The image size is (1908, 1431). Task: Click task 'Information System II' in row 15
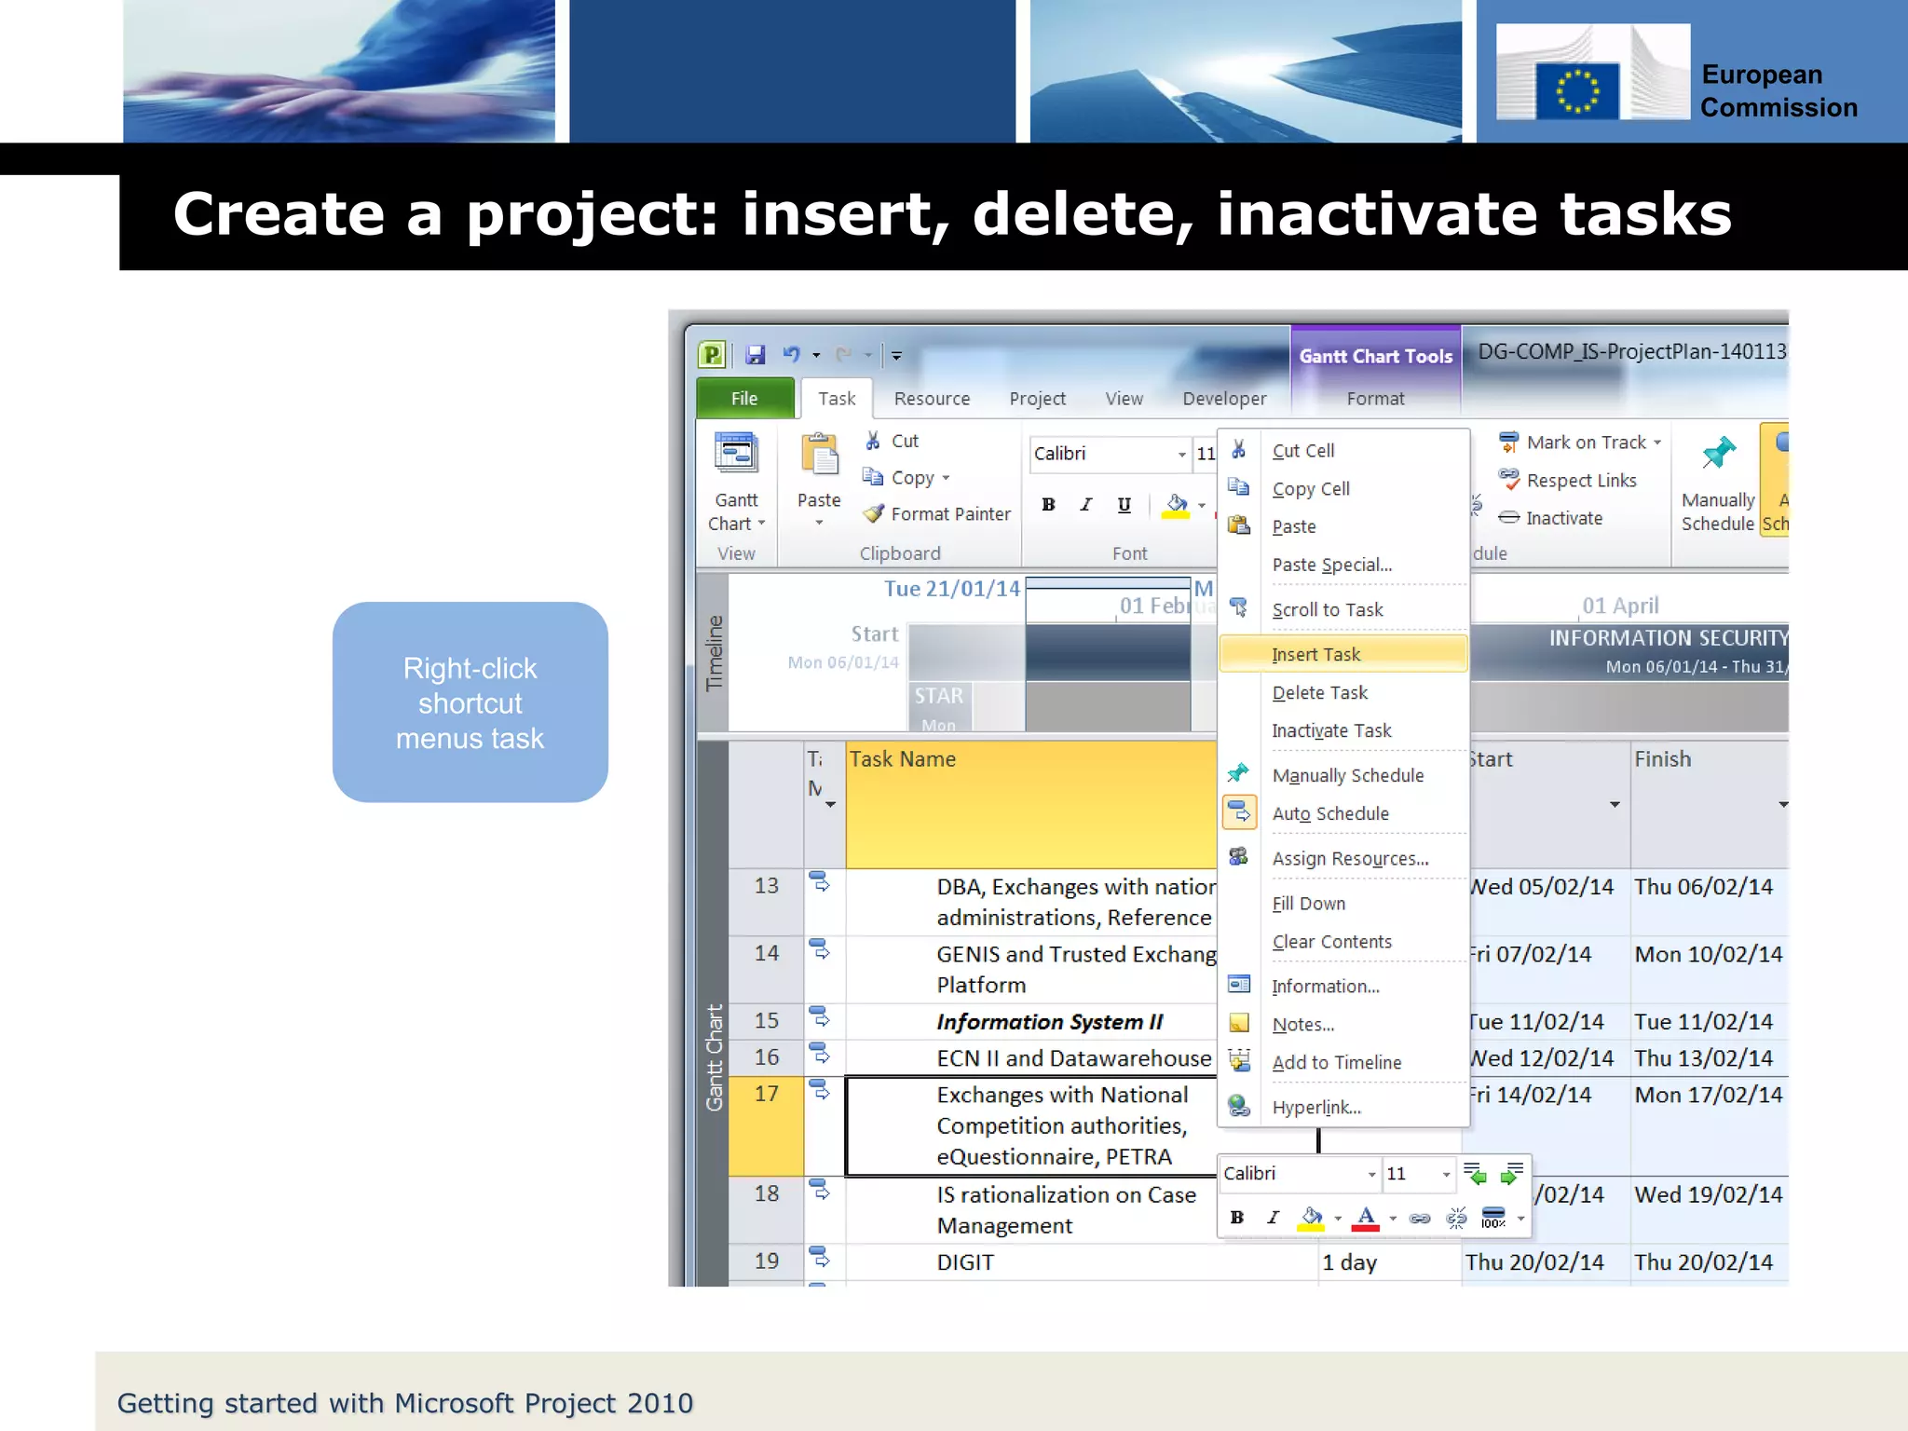pos(1049,1022)
